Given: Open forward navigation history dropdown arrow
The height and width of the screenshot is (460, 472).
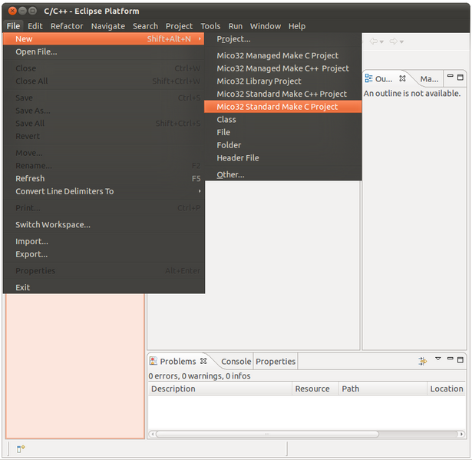Looking at the screenshot, I should tap(401, 42).
